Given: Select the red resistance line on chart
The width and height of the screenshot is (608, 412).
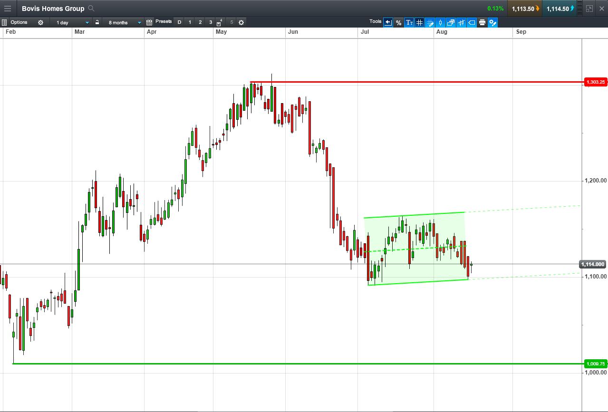Looking at the screenshot, I should click(x=416, y=82).
